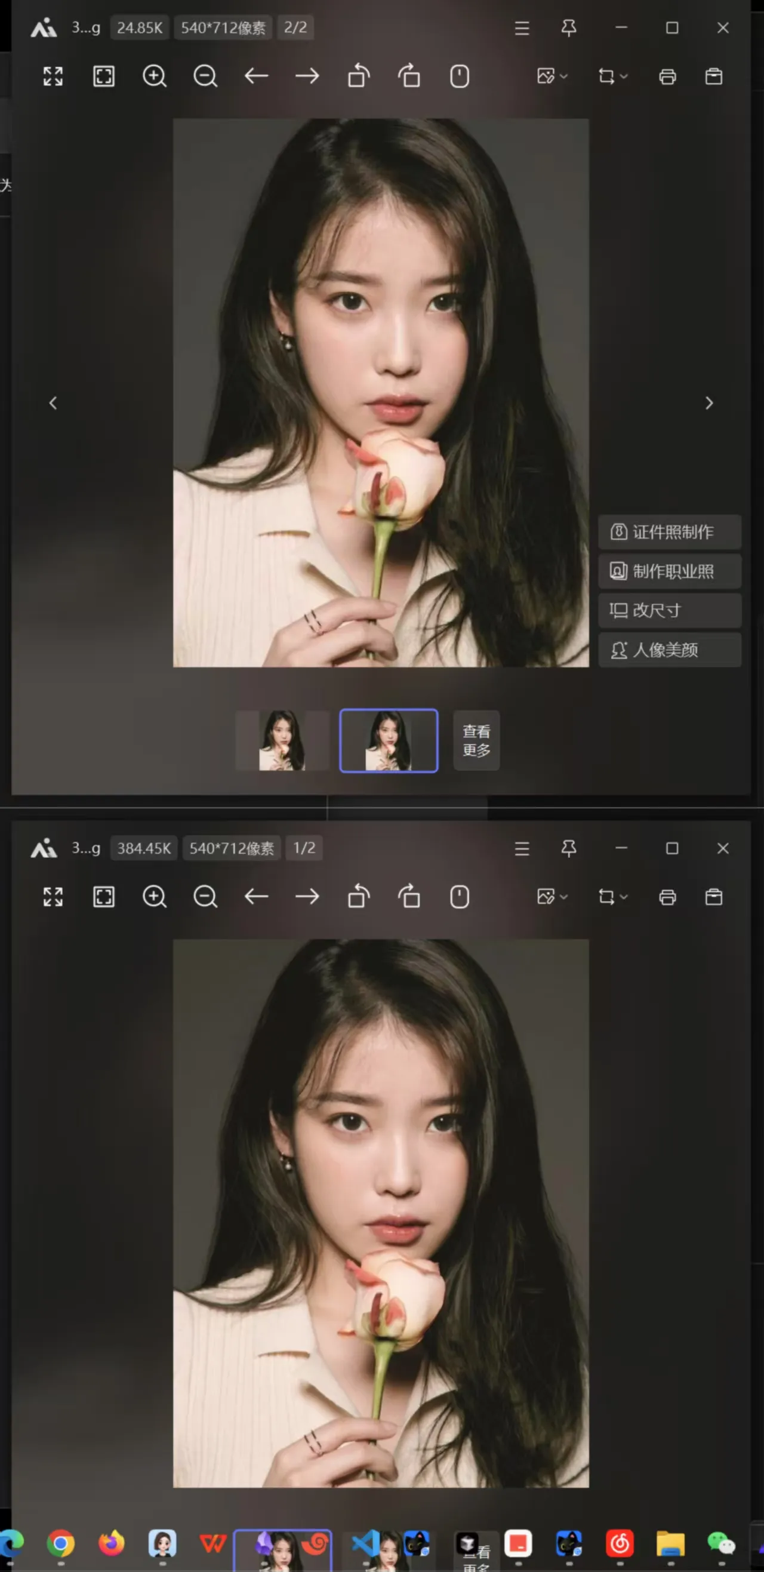Click the 1/2 image counter
This screenshot has height=1572, width=764.
pos(304,848)
